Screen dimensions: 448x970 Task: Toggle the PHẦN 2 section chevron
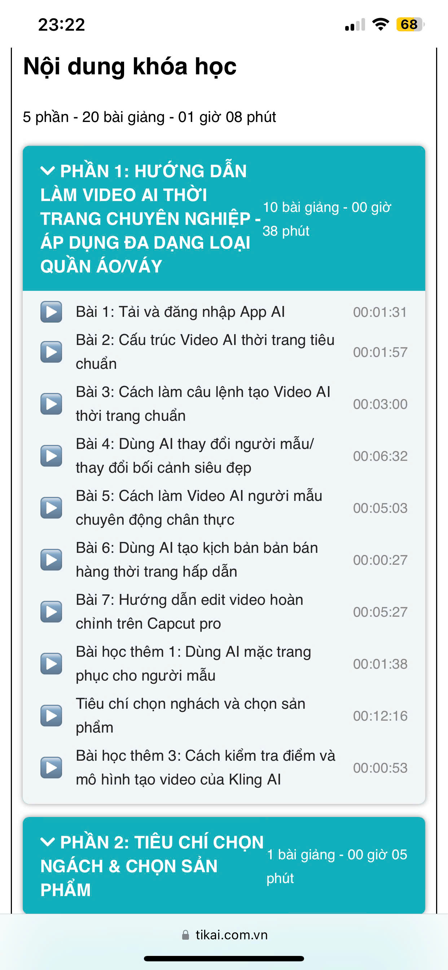[48, 842]
